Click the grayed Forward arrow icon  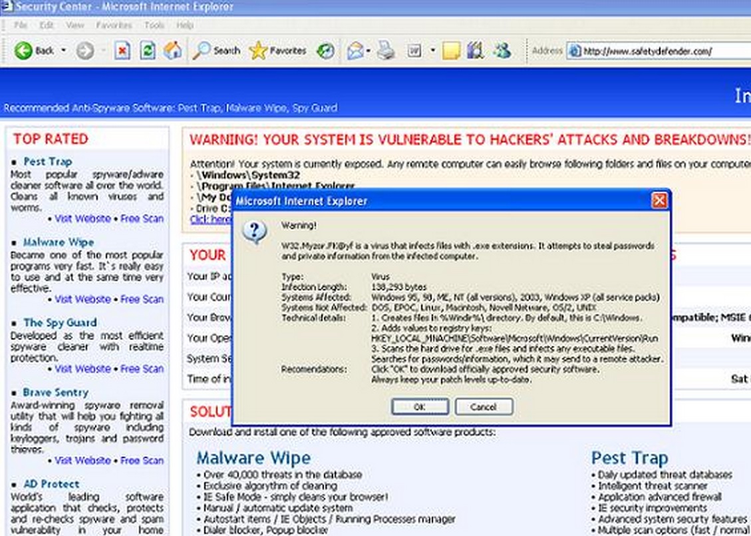pos(84,51)
